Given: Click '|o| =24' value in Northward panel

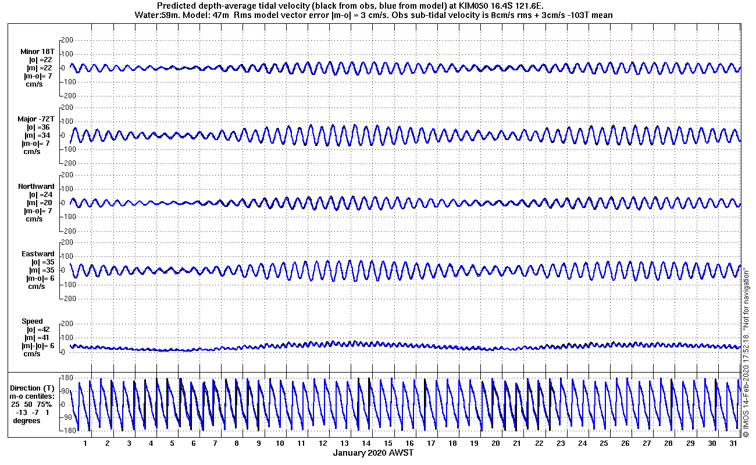Looking at the screenshot, I should coord(41,195).
